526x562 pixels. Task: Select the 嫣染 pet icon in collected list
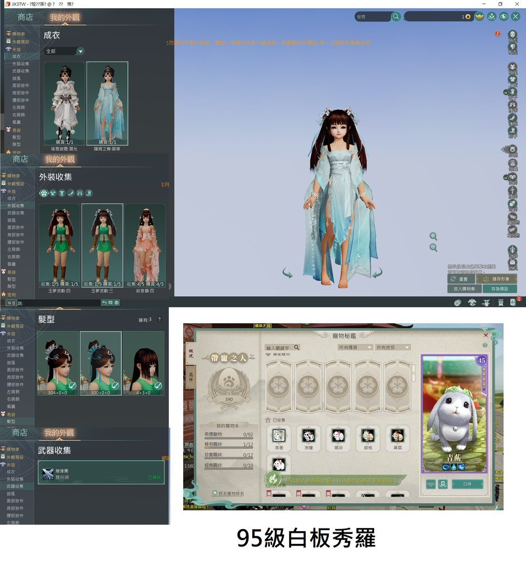pos(338,435)
